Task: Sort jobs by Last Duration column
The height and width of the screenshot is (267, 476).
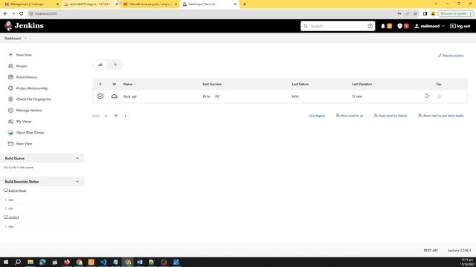Action: coord(362,84)
